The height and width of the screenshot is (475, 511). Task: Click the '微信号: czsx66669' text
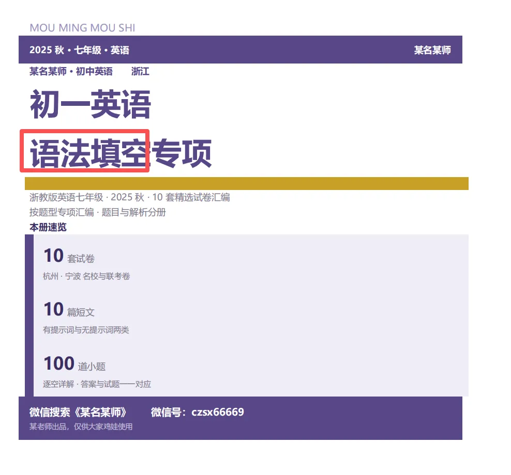(197, 412)
